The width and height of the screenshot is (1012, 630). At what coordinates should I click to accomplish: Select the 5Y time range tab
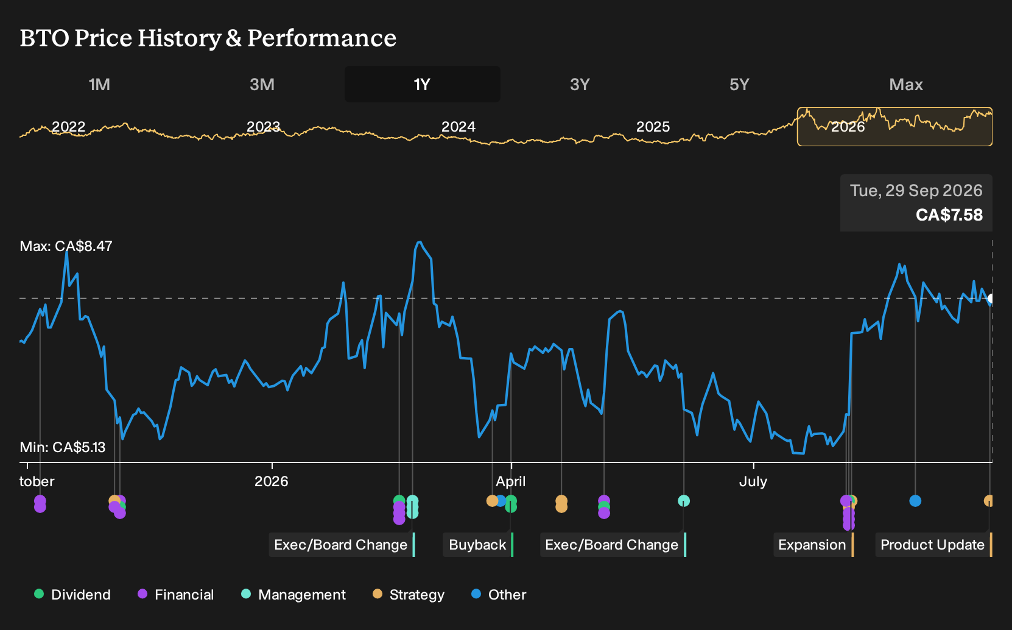point(739,84)
